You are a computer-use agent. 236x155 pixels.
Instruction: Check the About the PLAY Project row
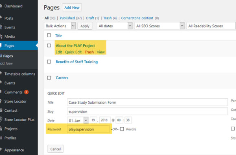coord(49,46)
